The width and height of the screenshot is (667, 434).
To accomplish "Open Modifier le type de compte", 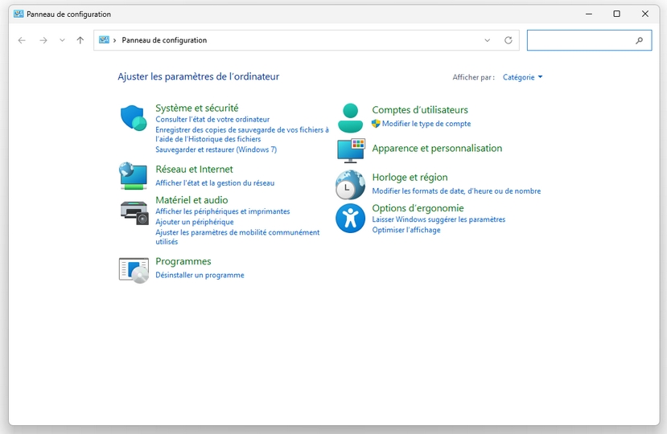I will [x=426, y=124].
